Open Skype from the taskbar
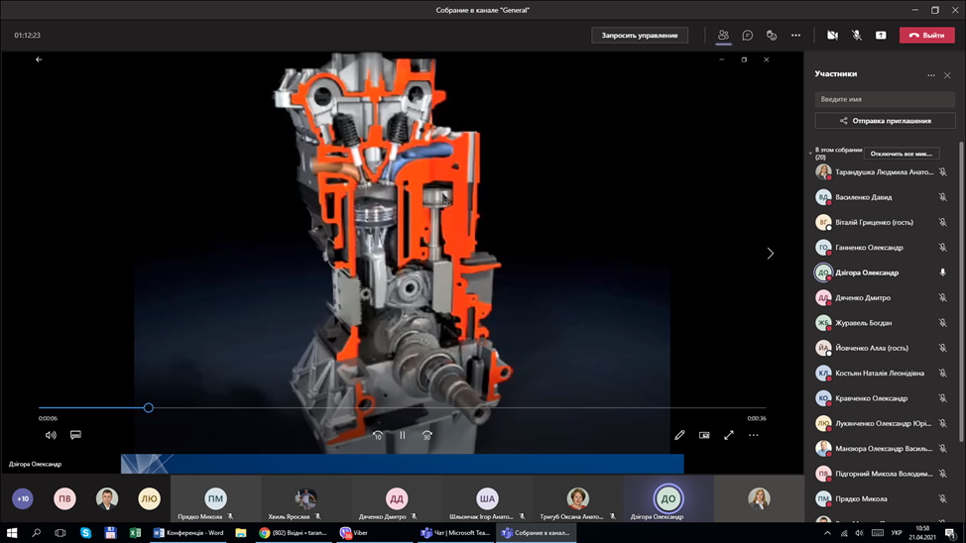 [x=85, y=532]
